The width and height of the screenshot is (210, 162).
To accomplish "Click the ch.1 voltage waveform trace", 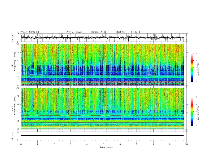I will coord(102,38).
